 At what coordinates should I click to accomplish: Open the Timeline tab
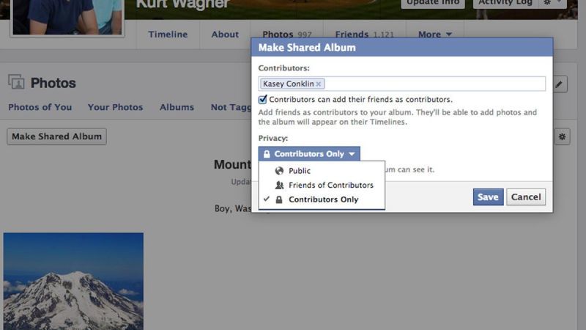168,34
